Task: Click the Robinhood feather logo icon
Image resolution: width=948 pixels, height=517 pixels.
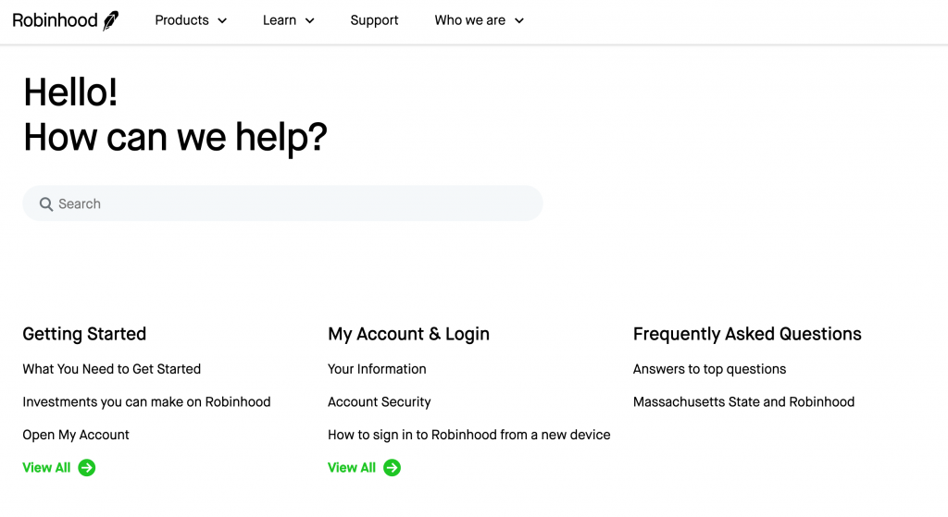Action: [x=111, y=20]
